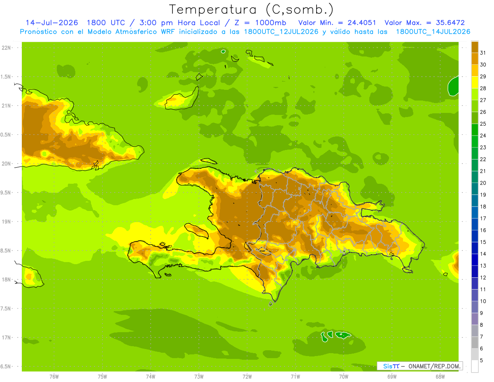Click the "1.5N" latitude label
Viewport: 494px width, 382px height.
click(6, 77)
